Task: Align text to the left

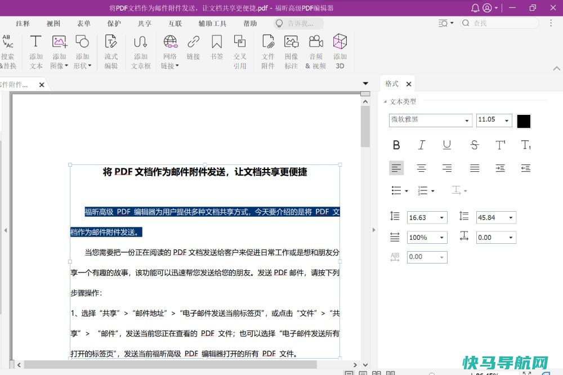Action: (x=396, y=168)
